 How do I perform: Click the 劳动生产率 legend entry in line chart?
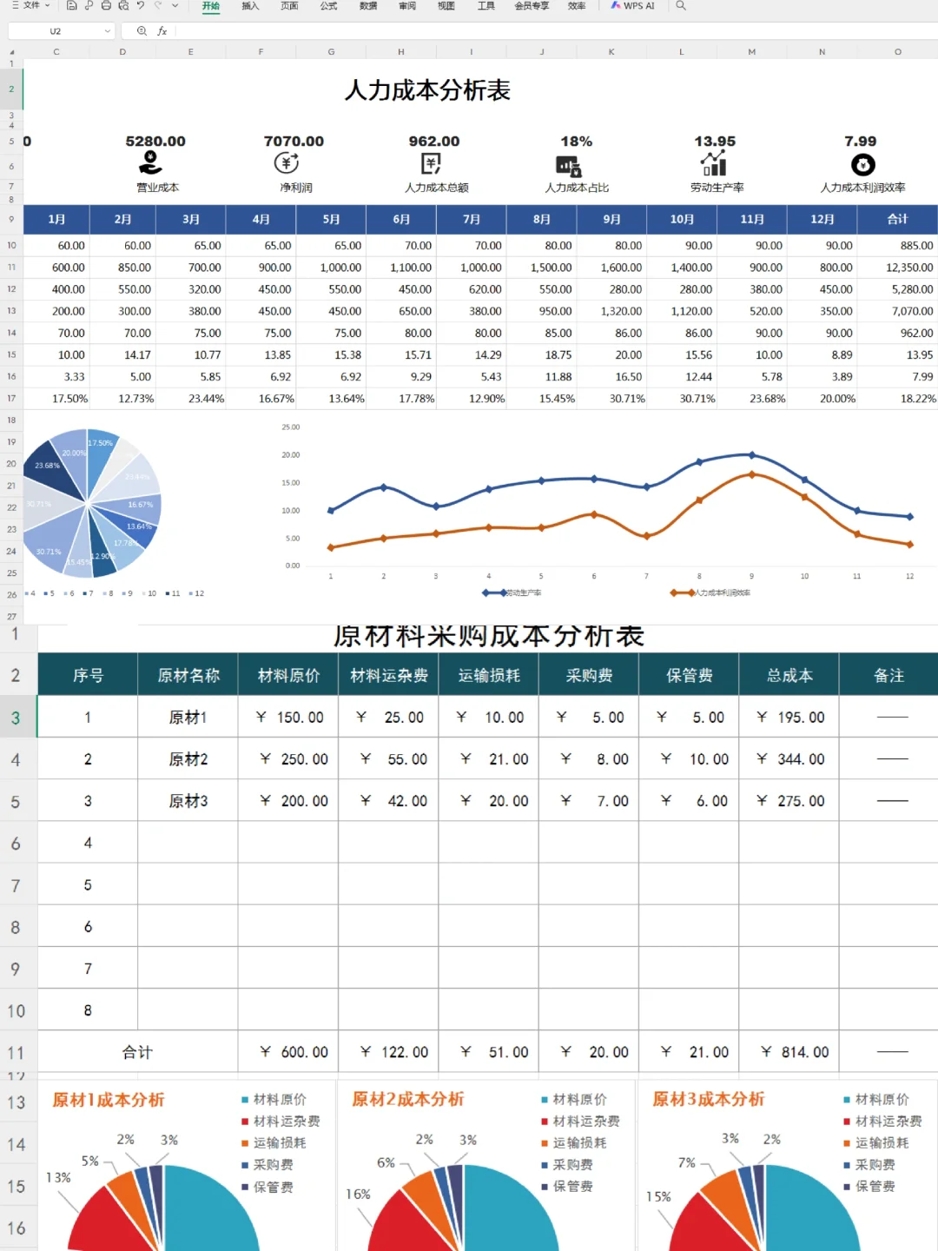(512, 592)
